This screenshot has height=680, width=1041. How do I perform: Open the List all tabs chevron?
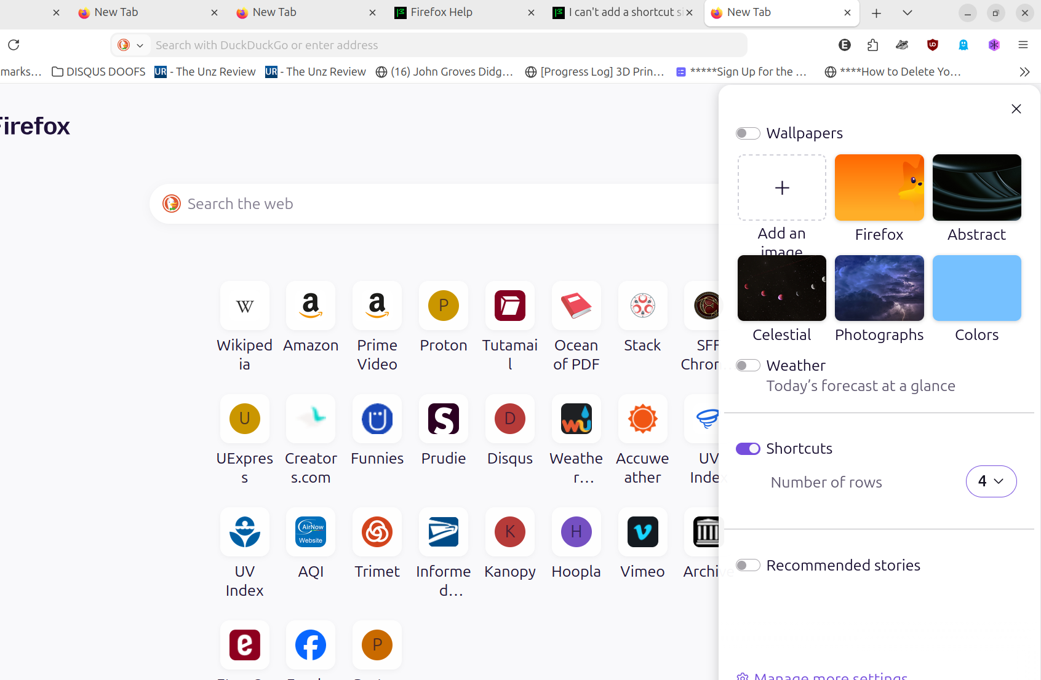(907, 12)
